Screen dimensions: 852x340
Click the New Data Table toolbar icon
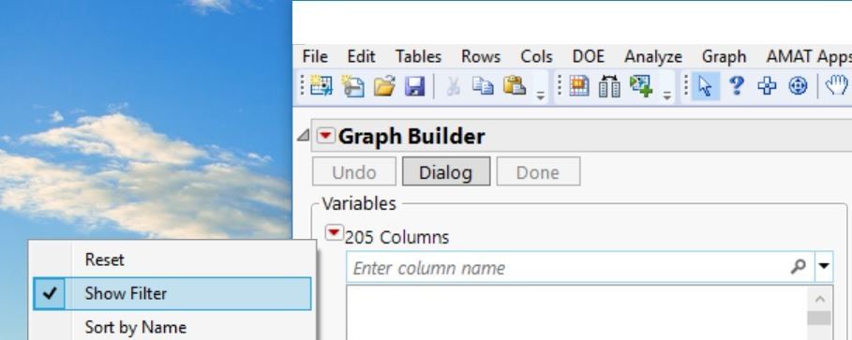321,86
